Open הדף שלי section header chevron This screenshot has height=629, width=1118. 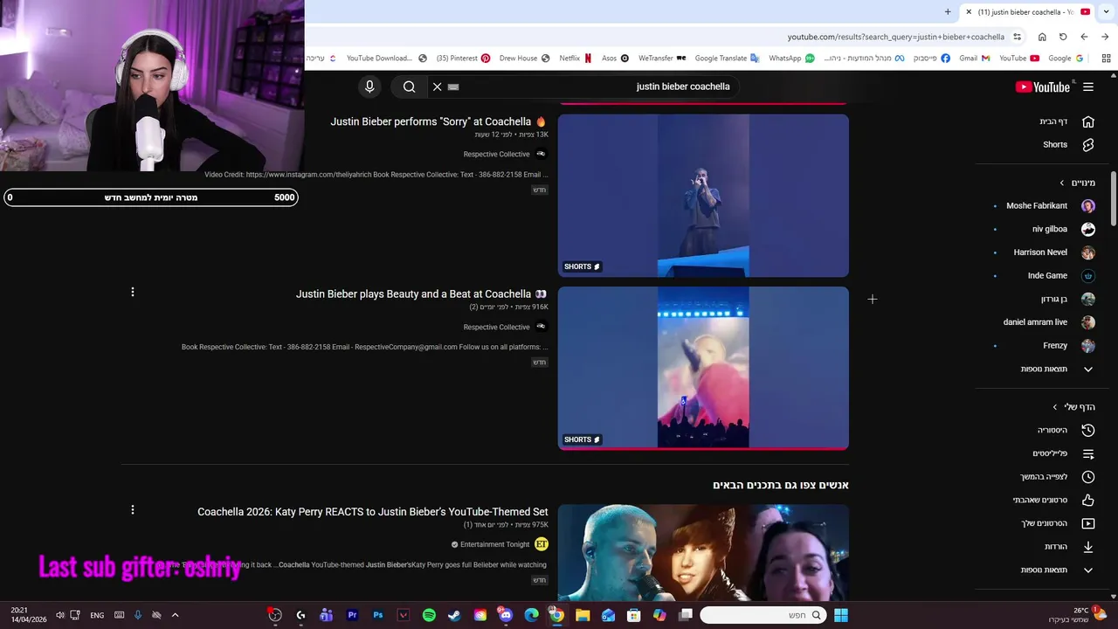[x=1055, y=407]
